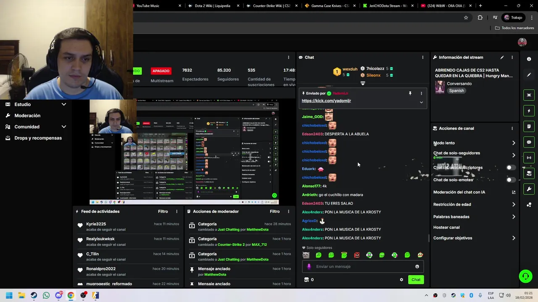Click Hostear canal option
Image resolution: width=538 pixels, height=302 pixels.
click(446, 227)
